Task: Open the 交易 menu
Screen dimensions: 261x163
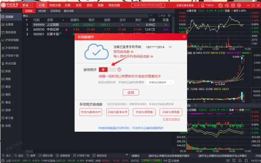Action: [x=67, y=5]
